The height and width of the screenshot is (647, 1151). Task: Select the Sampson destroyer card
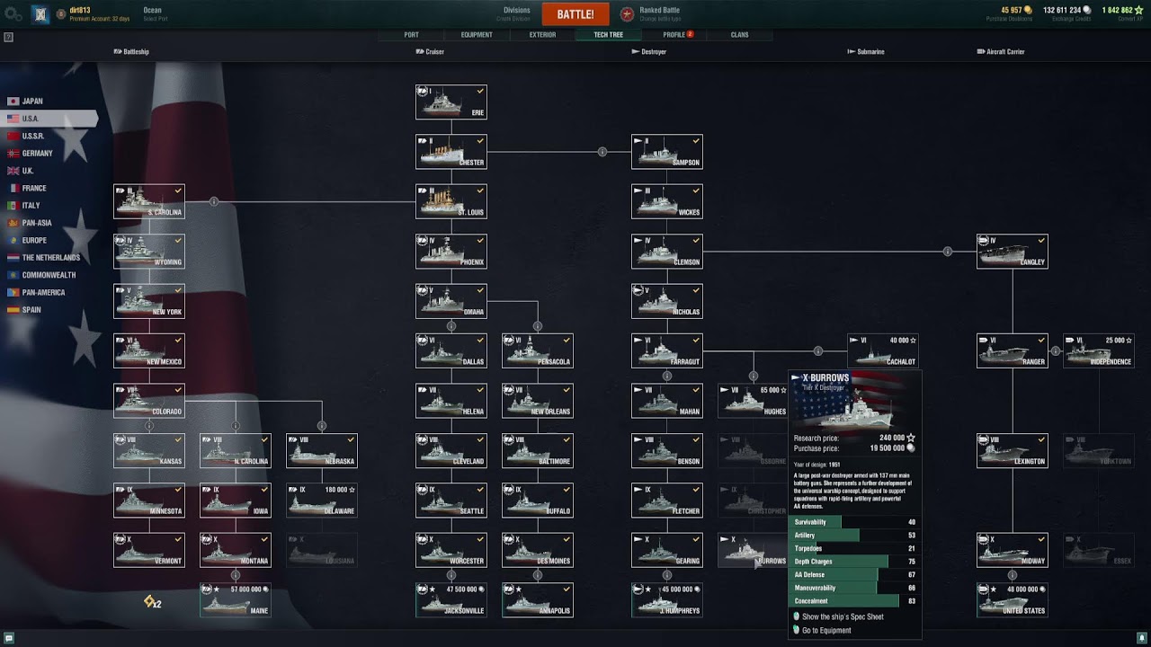(667, 152)
